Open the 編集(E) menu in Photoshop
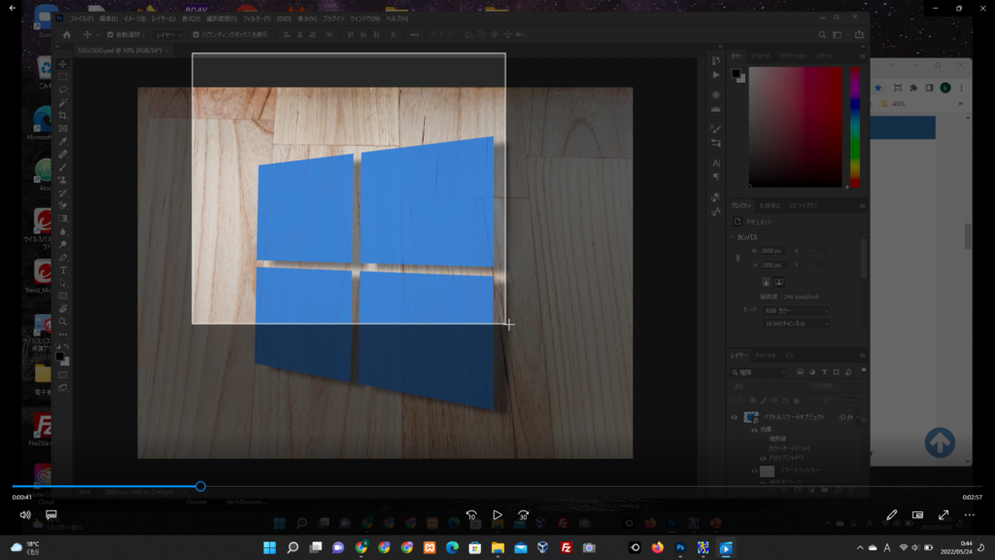The width and height of the screenshot is (995, 560). click(109, 18)
